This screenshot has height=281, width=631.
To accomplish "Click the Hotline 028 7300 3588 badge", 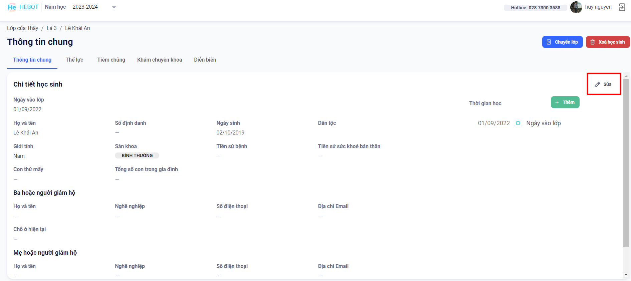I will (x=536, y=8).
